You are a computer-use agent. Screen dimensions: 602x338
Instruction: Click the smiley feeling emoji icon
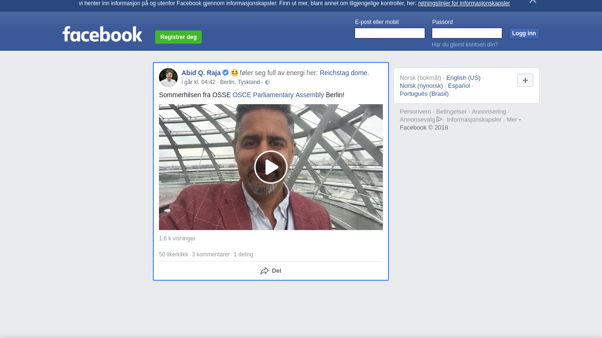click(x=235, y=73)
